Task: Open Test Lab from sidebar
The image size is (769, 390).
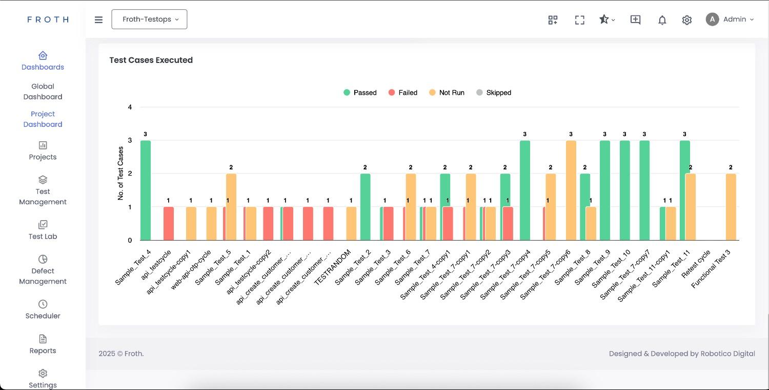Action: [43, 230]
